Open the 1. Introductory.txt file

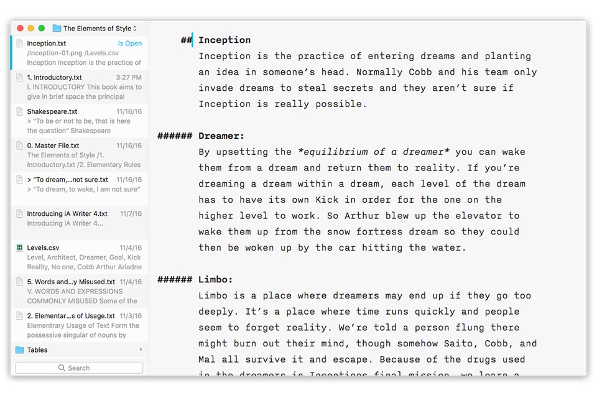point(80,87)
